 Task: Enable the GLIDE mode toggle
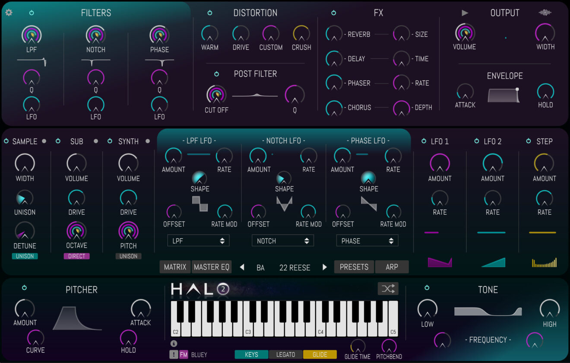[320, 354]
